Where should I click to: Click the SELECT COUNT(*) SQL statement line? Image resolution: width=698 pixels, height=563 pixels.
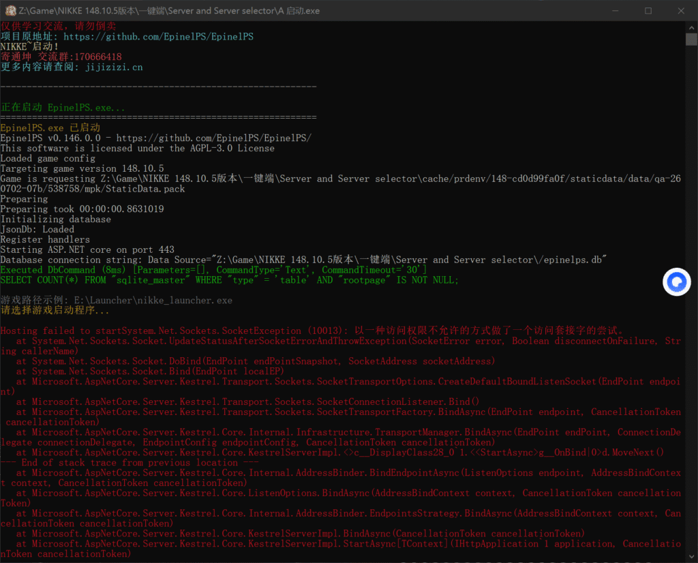(229, 280)
